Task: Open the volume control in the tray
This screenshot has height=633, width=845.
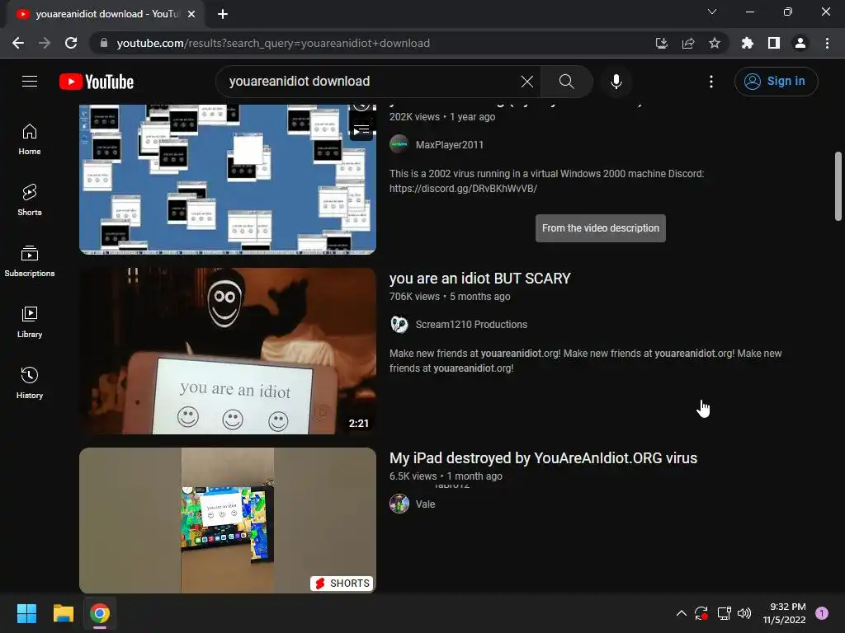Action: click(744, 613)
